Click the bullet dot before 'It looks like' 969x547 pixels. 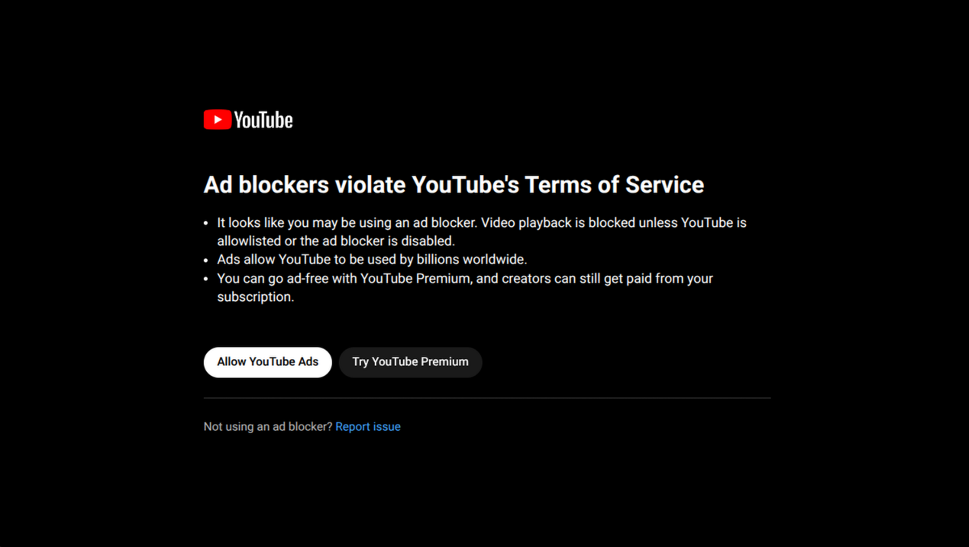(206, 223)
